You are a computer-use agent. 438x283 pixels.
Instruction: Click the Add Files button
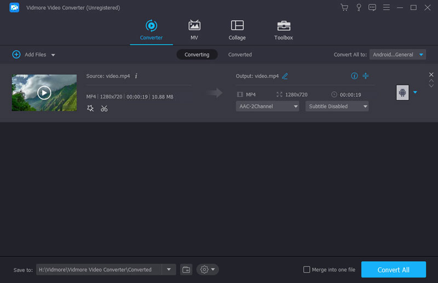(x=30, y=55)
